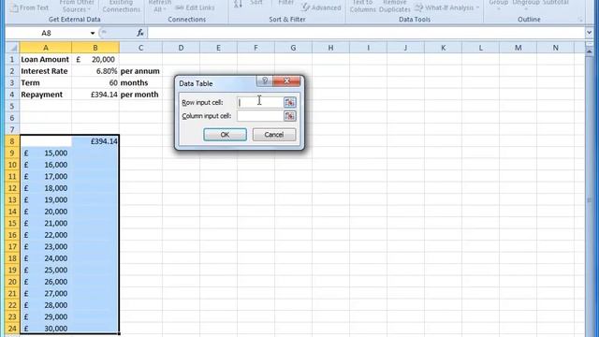Close the Data Table dialog
The image size is (599, 337).
[x=287, y=81]
